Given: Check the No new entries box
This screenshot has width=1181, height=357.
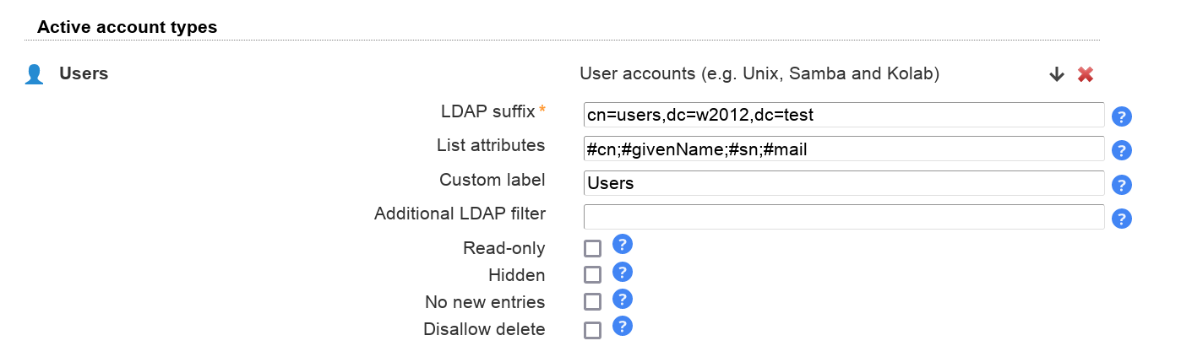Looking at the screenshot, I should tap(592, 302).
